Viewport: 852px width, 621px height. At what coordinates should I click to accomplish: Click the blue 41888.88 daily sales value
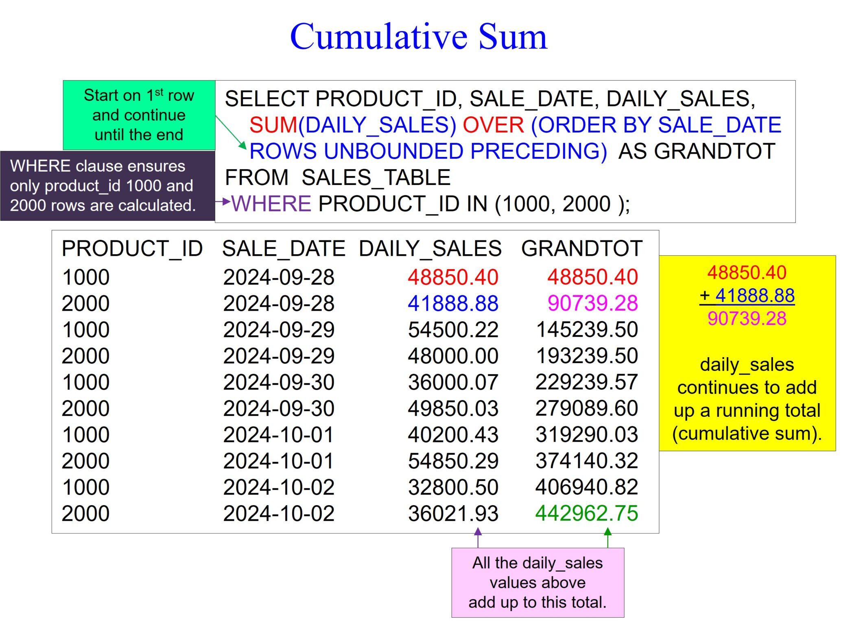[x=453, y=303]
